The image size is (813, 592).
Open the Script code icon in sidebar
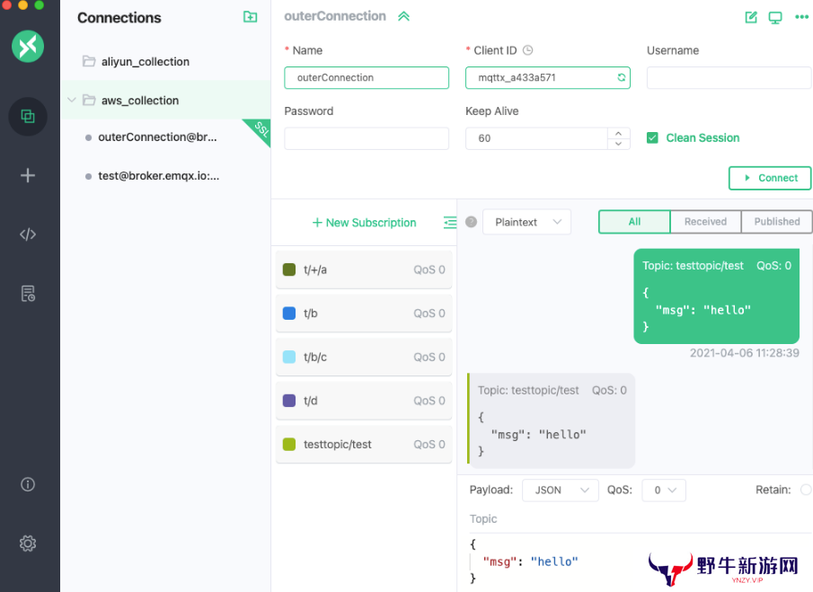click(x=28, y=234)
